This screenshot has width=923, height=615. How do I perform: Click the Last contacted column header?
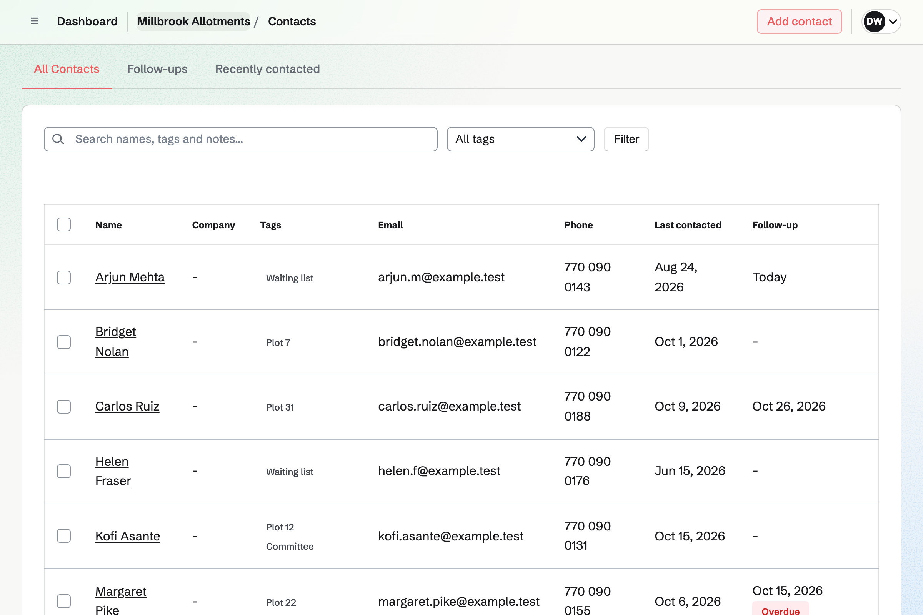[688, 225]
